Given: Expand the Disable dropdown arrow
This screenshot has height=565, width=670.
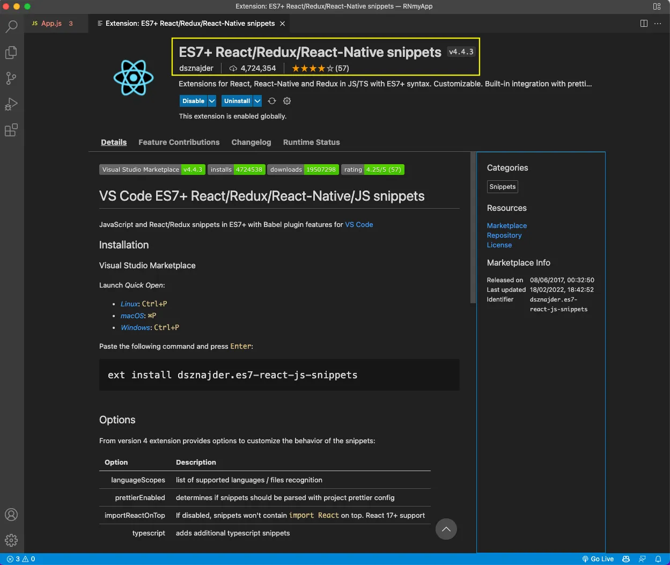Looking at the screenshot, I should pyautogui.click(x=212, y=101).
